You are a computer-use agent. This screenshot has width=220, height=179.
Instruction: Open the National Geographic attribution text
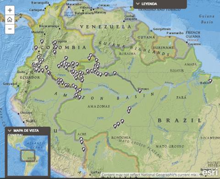point(151,174)
